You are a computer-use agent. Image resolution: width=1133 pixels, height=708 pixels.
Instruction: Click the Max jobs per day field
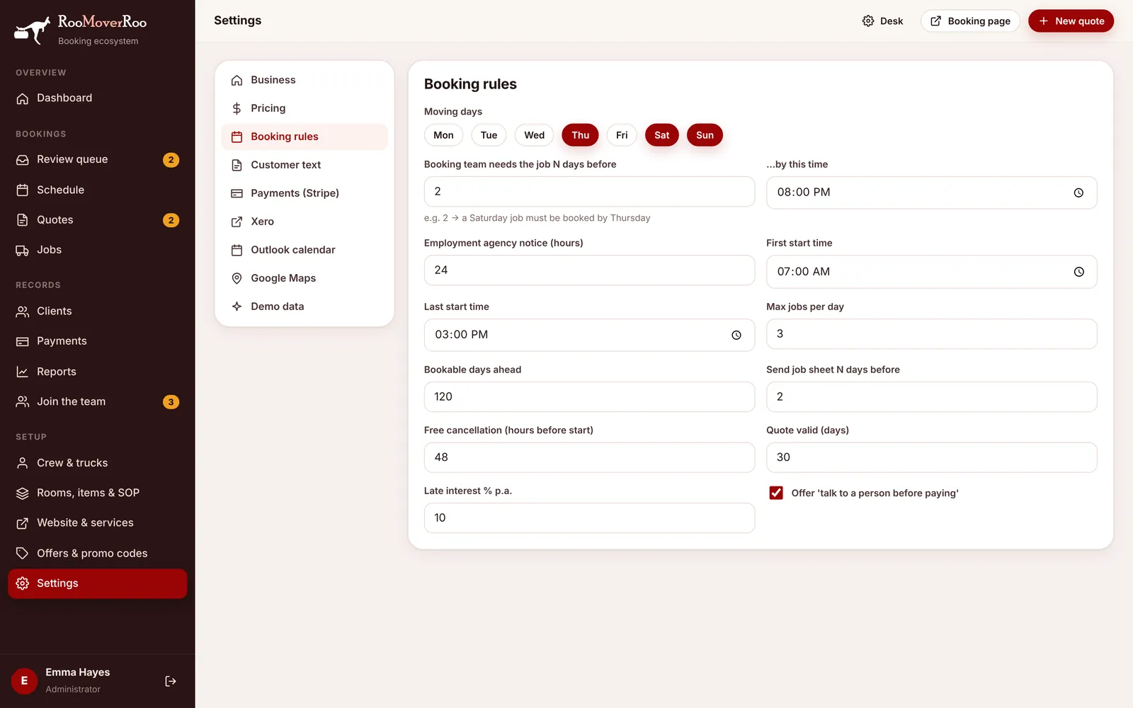(x=931, y=334)
